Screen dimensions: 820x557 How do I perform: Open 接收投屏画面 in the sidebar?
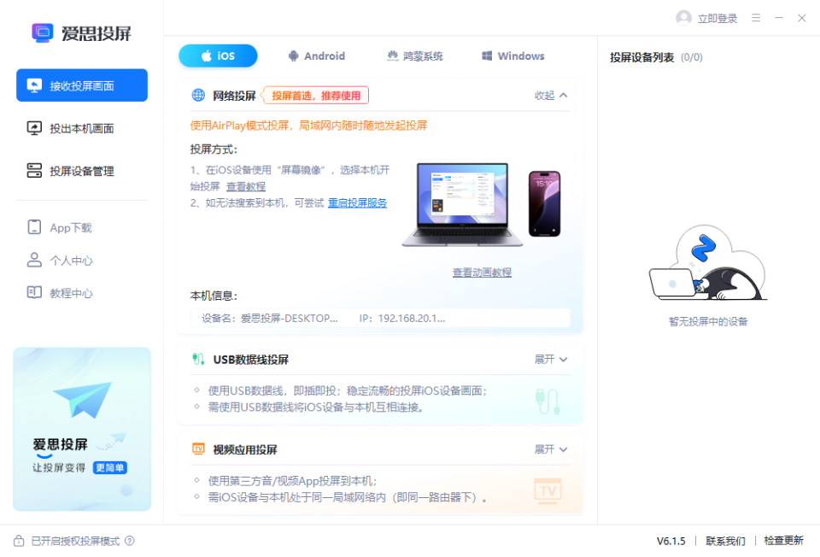tap(82, 85)
